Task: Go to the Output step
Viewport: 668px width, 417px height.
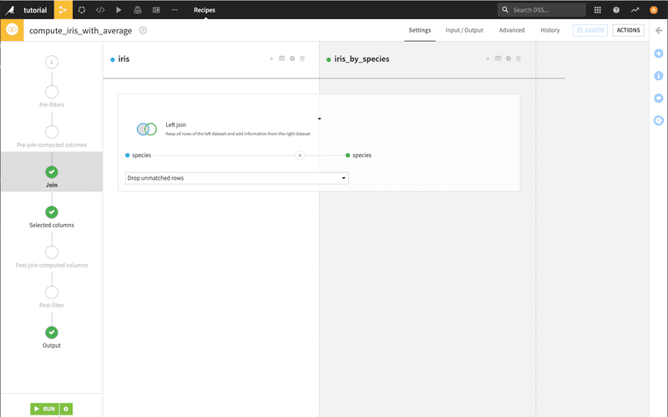Action: (x=52, y=337)
